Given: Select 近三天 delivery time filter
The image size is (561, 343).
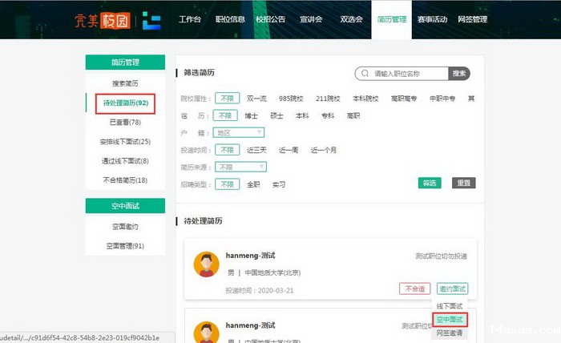Looking at the screenshot, I should coord(256,150).
